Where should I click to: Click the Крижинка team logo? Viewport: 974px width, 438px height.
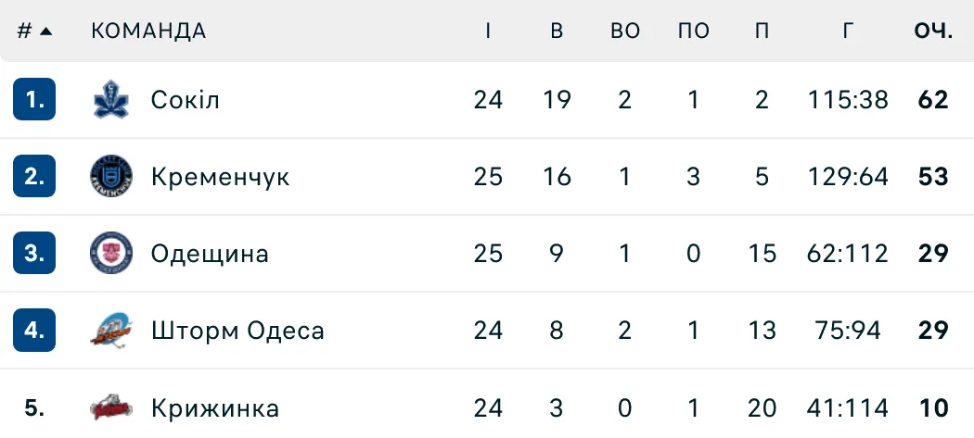pyautogui.click(x=112, y=407)
